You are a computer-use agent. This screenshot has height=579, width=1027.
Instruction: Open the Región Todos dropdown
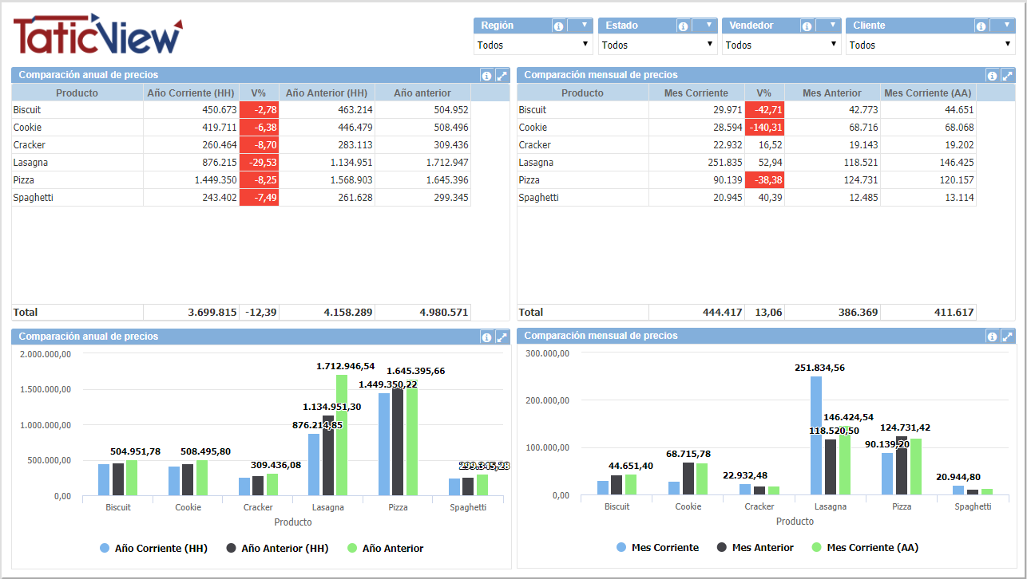(x=533, y=45)
